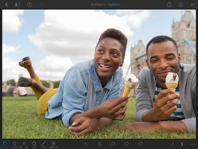Open the three-dots more options menu
This screenshot has height=149, width=198.
click(x=193, y=144)
